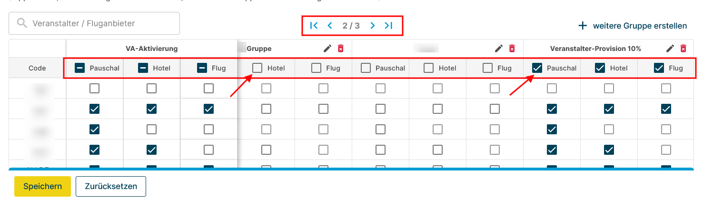Go to next group page
703x200 pixels.
pyautogui.click(x=373, y=26)
